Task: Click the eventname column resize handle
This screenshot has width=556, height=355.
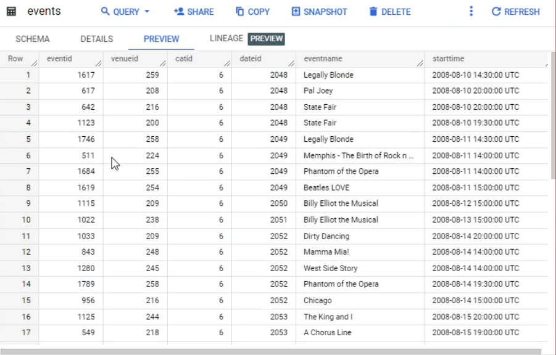Action: pos(420,63)
